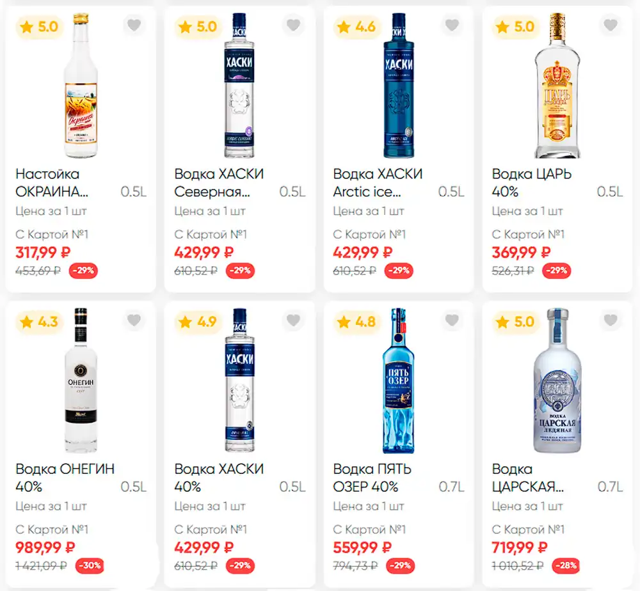Open Водка ЦАРЬ 40% product title
Screen dimensions: 640x591
tap(531, 182)
